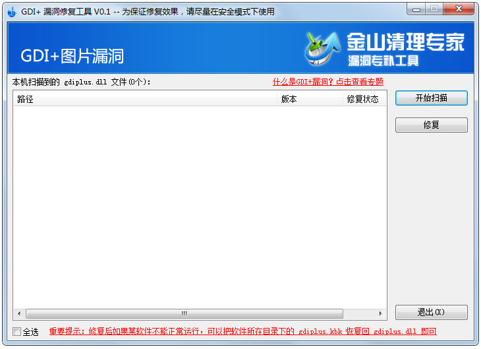The height and width of the screenshot is (349, 481).
Task: Click the 退出(X) exit button
Action: tap(432, 313)
